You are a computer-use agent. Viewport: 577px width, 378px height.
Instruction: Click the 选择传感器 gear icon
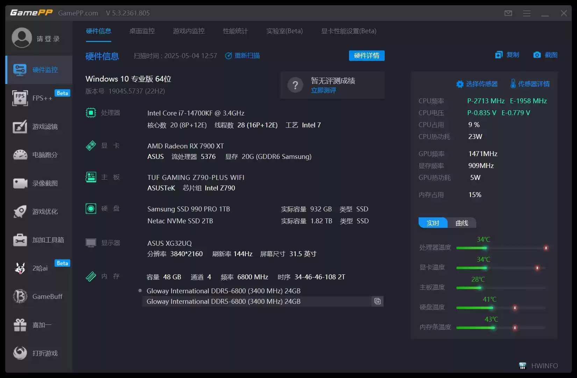(460, 84)
